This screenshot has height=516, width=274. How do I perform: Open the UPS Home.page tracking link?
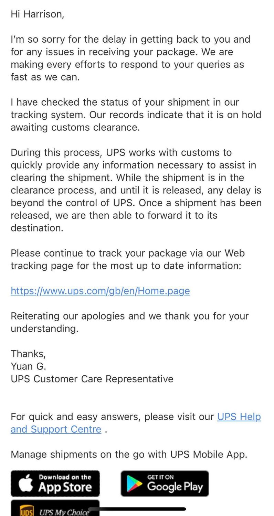tap(100, 291)
